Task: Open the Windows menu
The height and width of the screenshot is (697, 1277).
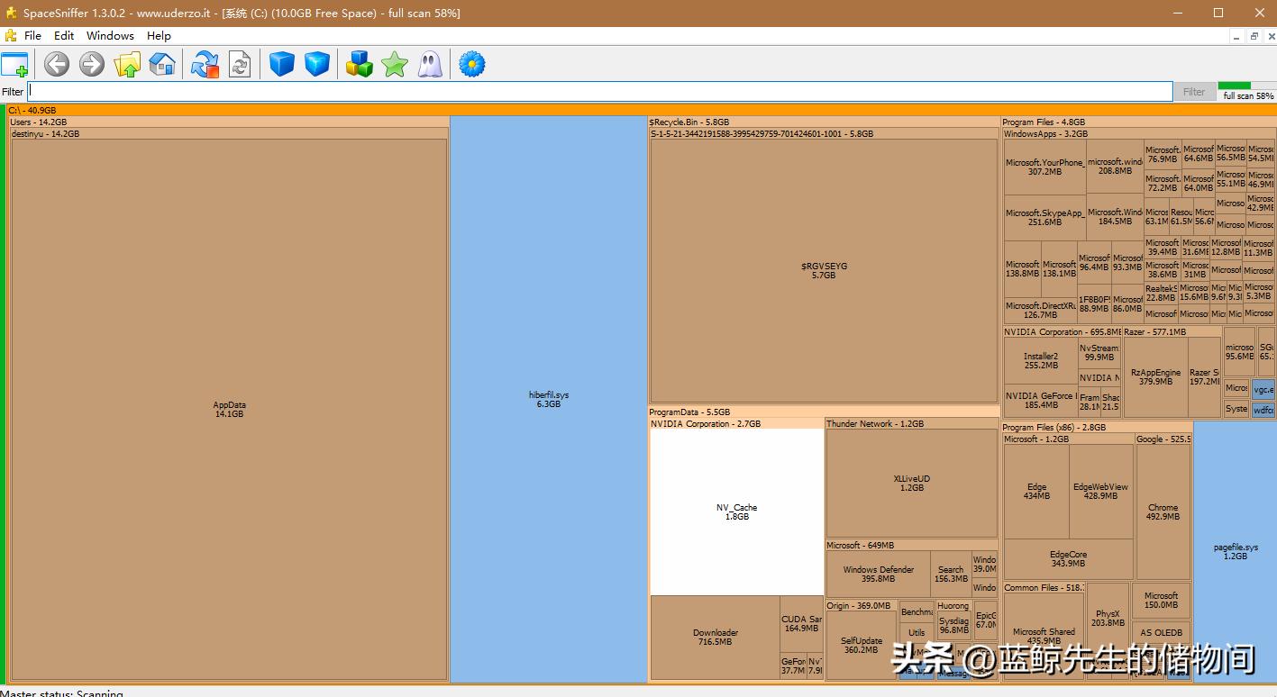Action: (110, 36)
